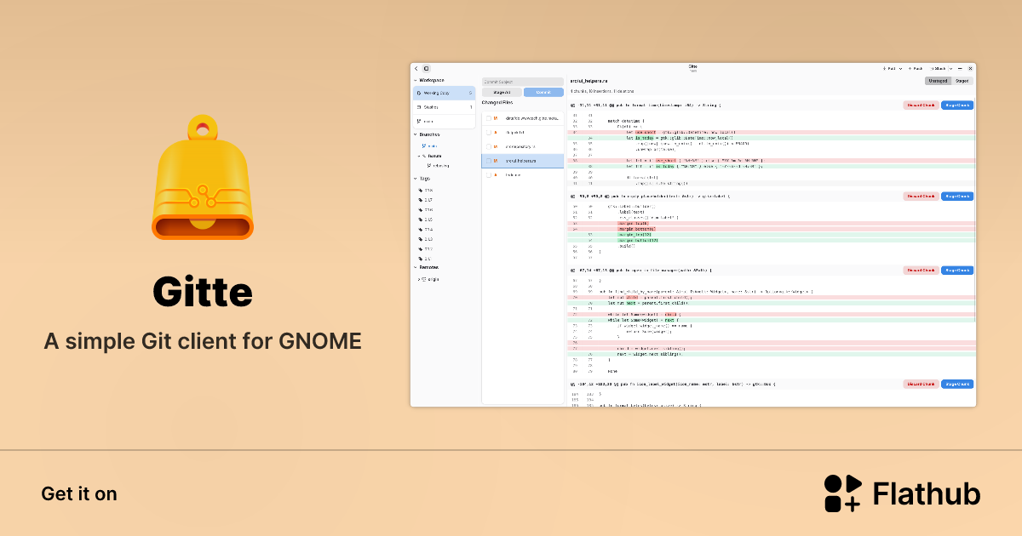
Task: Click the blue Commit button
Action: pos(543,92)
